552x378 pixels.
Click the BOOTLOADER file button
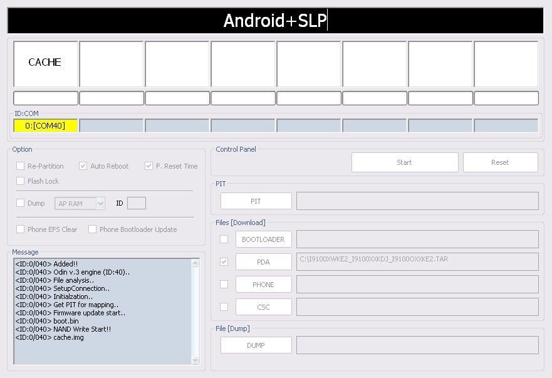click(x=263, y=239)
